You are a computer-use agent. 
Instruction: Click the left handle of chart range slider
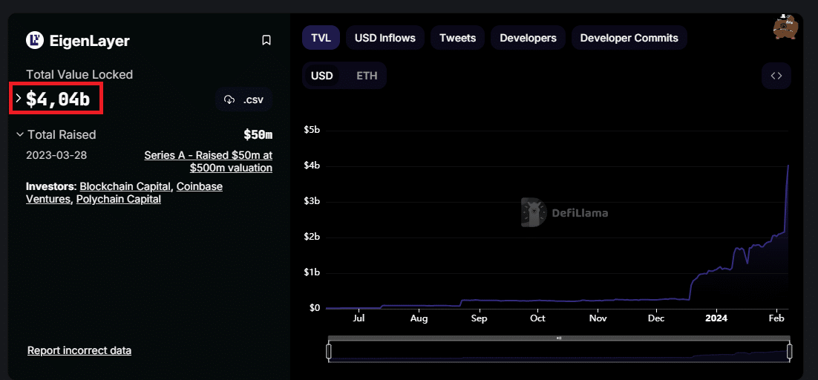click(x=329, y=351)
